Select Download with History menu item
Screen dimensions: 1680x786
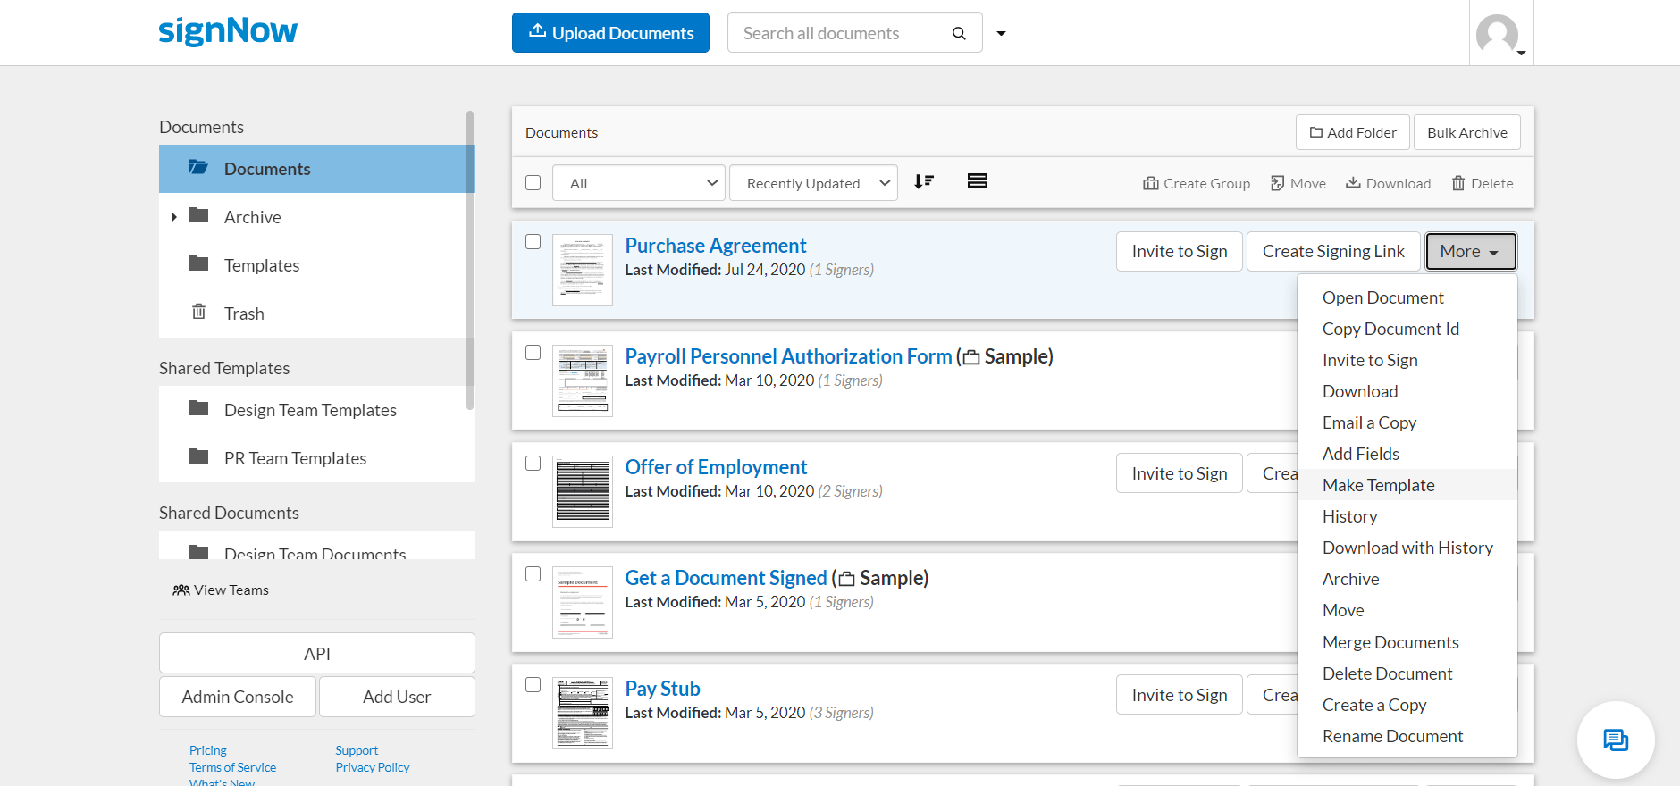point(1407,548)
